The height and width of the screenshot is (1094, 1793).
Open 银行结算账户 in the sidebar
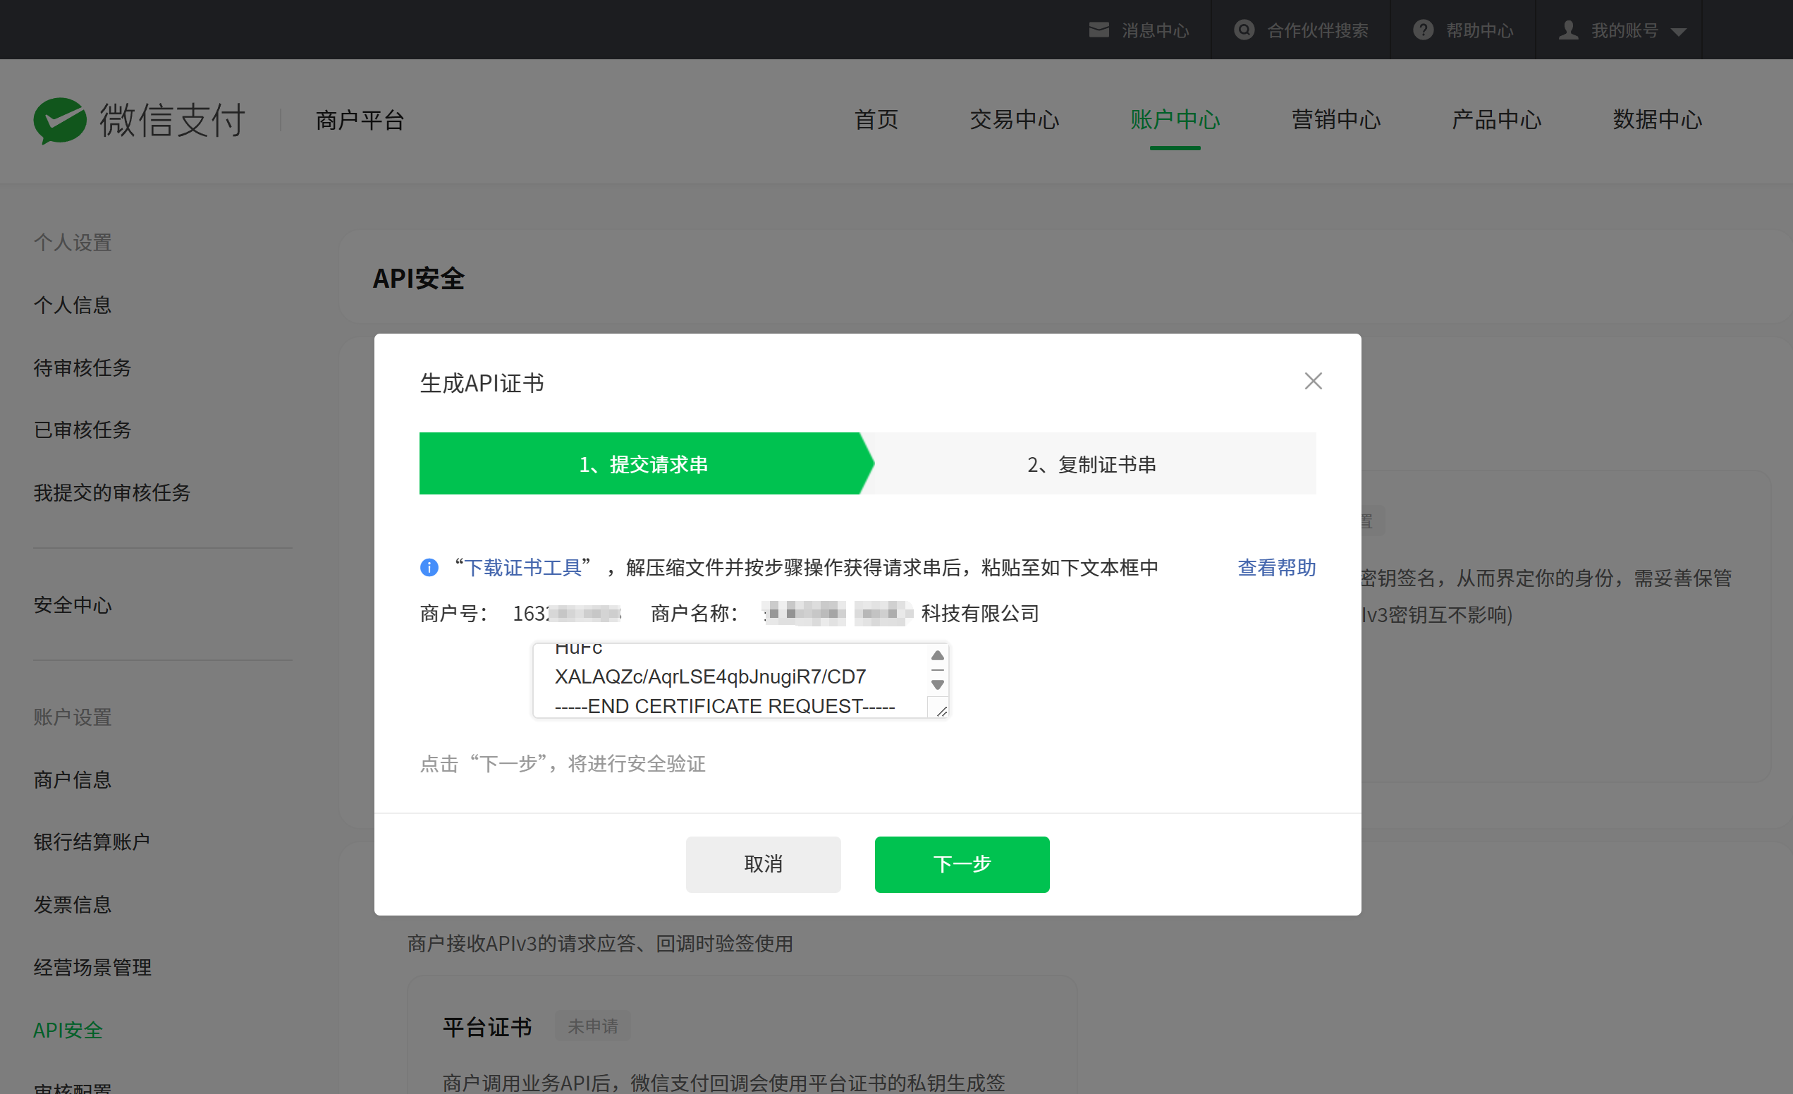pos(92,841)
